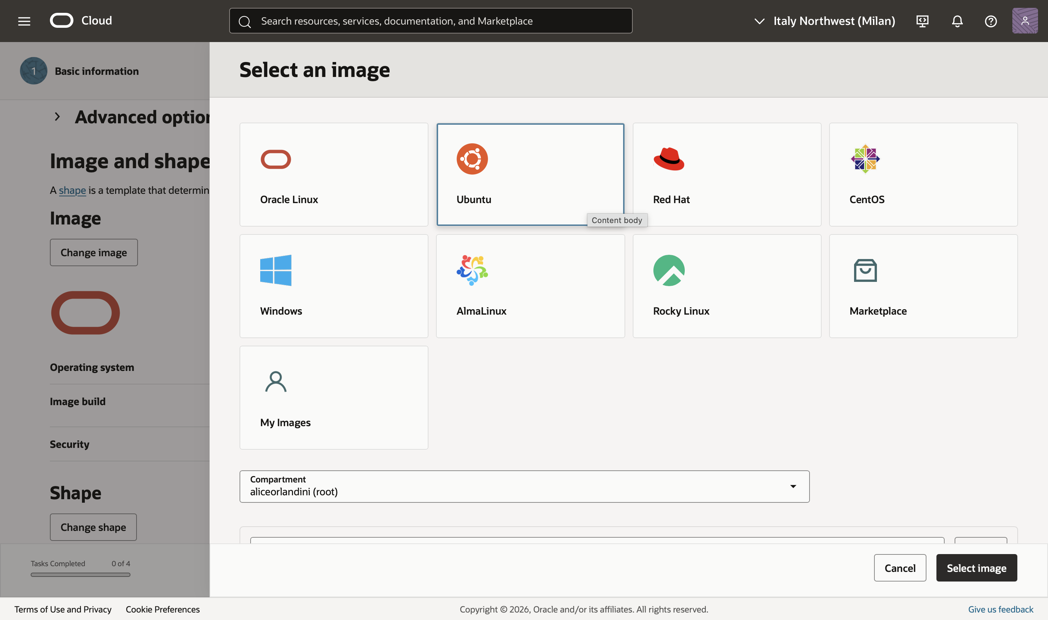Select the My Images tile
Screen dimensions: 1048x620
[333, 397]
